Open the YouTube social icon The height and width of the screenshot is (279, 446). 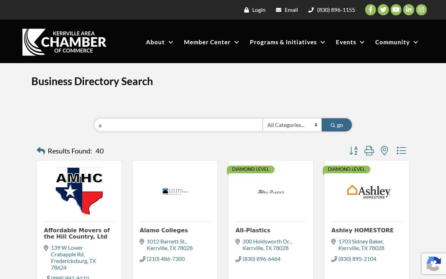point(396,10)
